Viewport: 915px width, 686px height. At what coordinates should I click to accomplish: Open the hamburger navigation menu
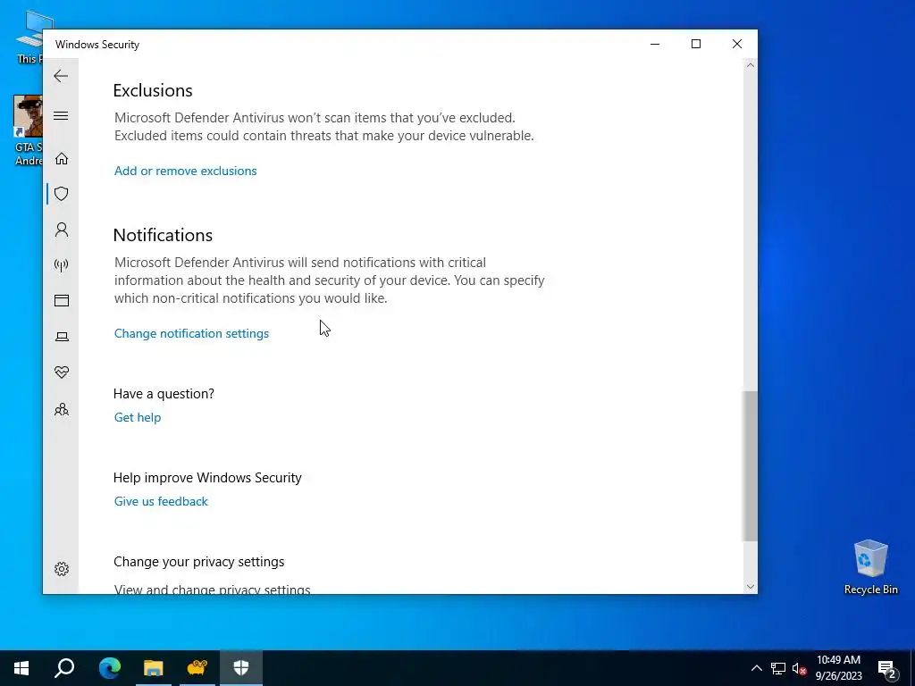[x=61, y=115]
